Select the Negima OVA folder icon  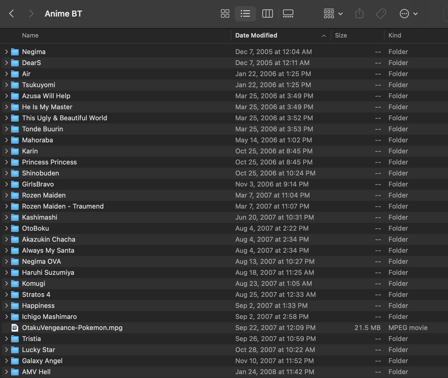pos(15,262)
